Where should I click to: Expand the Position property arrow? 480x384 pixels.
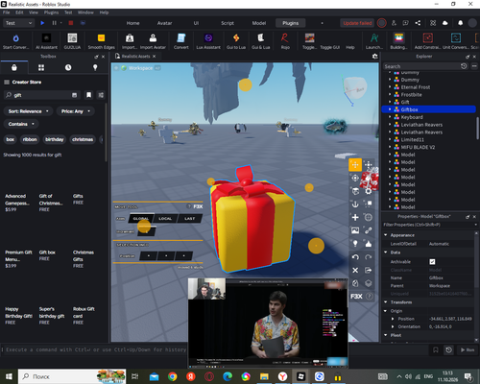[x=393, y=319]
